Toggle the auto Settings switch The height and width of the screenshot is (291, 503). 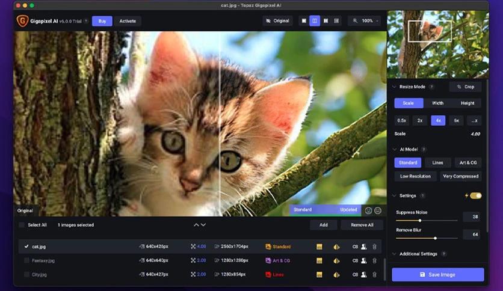[x=475, y=195]
